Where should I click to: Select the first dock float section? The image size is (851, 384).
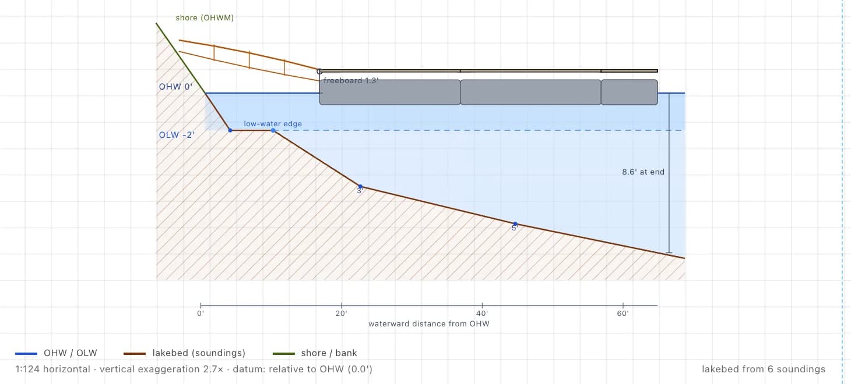tap(390, 92)
